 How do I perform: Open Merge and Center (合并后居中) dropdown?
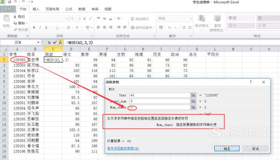[x=154, y=27]
